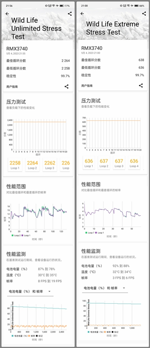
Task: Select best loop score 2 264
Action: (66, 61)
